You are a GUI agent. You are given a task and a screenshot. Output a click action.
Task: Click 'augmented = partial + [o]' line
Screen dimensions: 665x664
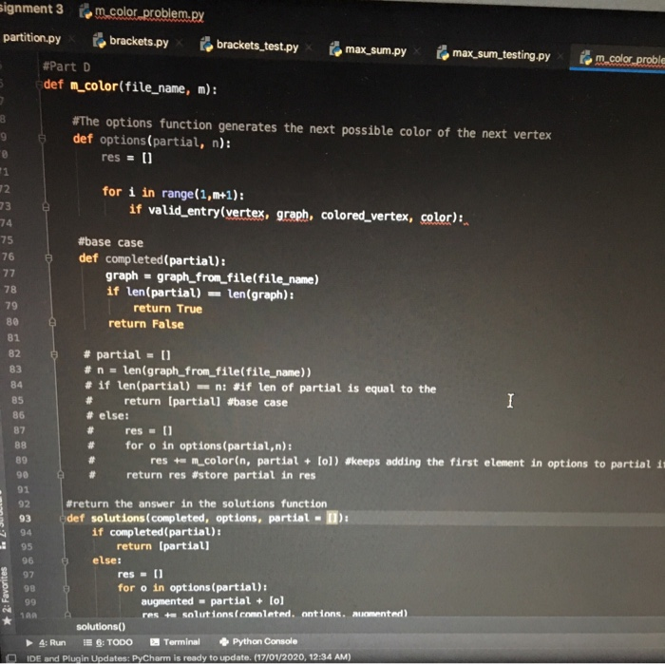[213, 601]
